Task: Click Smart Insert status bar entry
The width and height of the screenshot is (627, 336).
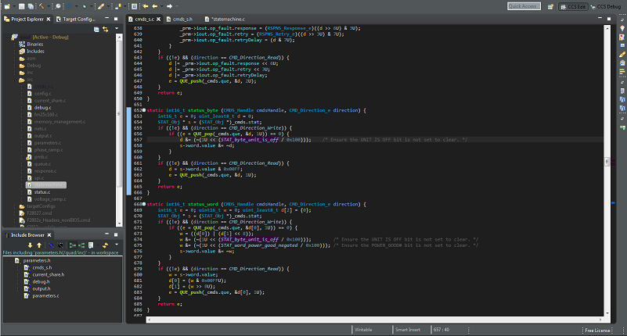Action: point(408,330)
